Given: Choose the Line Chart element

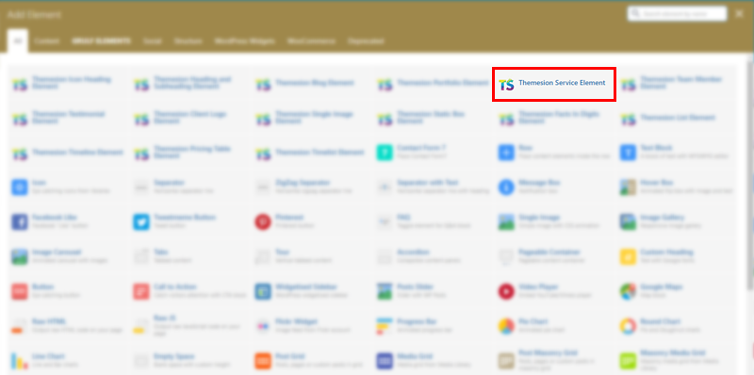Looking at the screenshot, I should click(x=68, y=360).
